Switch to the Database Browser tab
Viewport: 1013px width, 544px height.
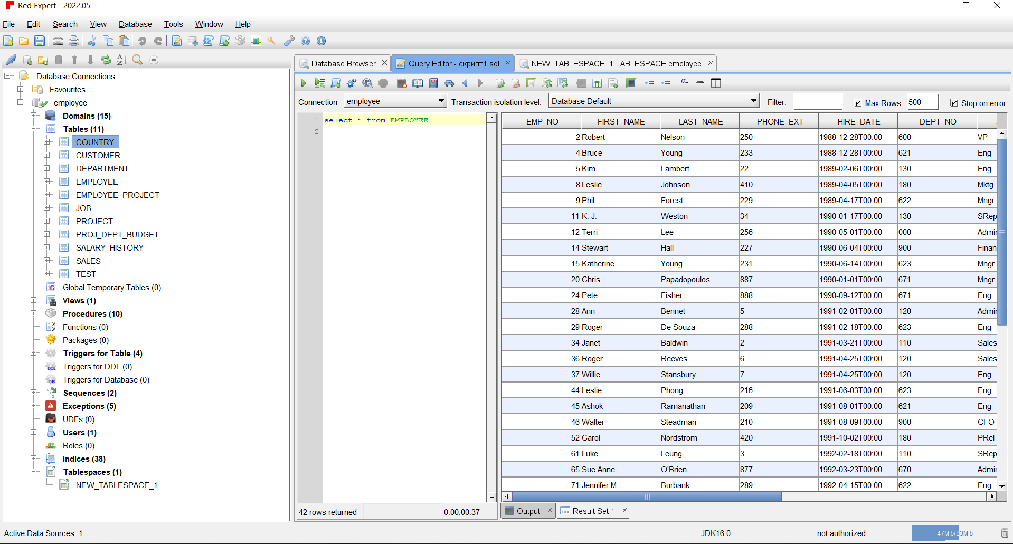pyautogui.click(x=342, y=63)
